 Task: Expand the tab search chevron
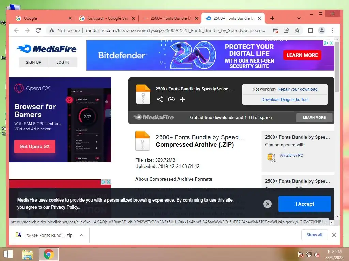pos(299,18)
